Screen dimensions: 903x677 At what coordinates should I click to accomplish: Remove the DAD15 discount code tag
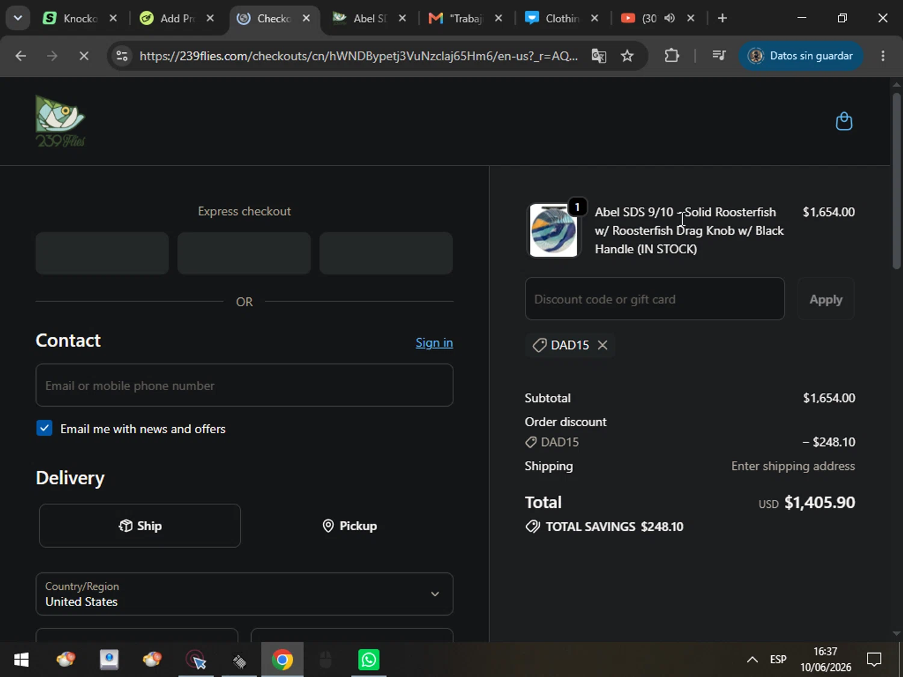603,345
